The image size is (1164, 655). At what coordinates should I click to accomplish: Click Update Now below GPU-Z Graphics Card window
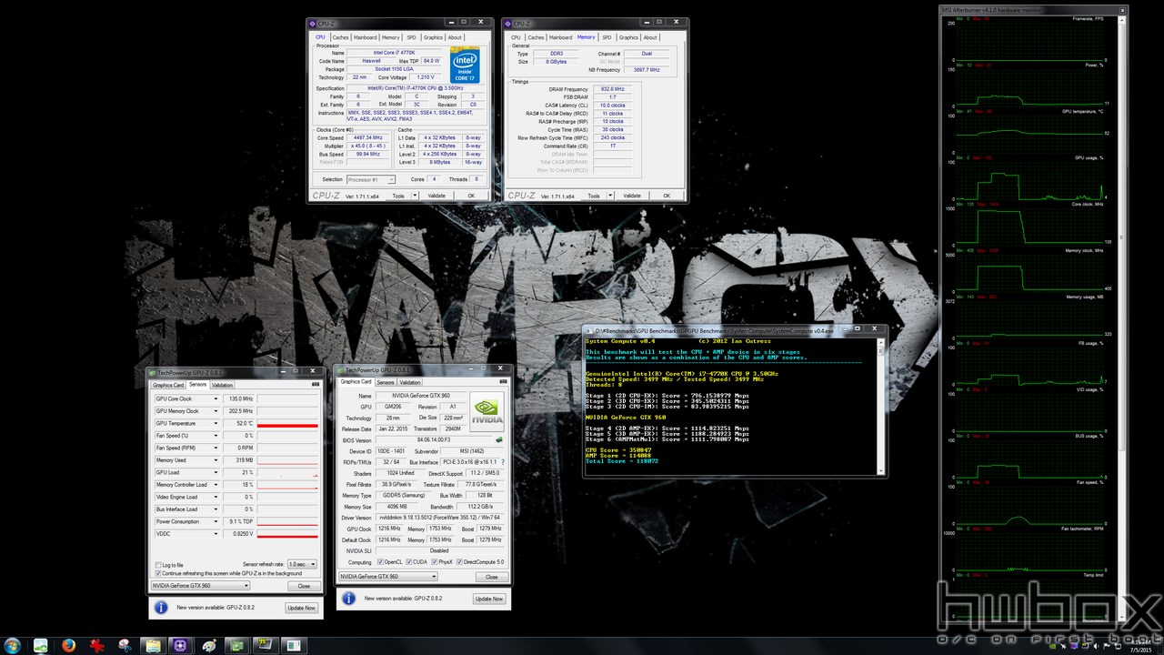click(x=488, y=599)
